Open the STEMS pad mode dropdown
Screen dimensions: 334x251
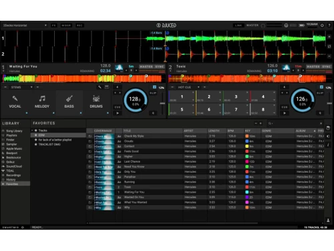21,87
